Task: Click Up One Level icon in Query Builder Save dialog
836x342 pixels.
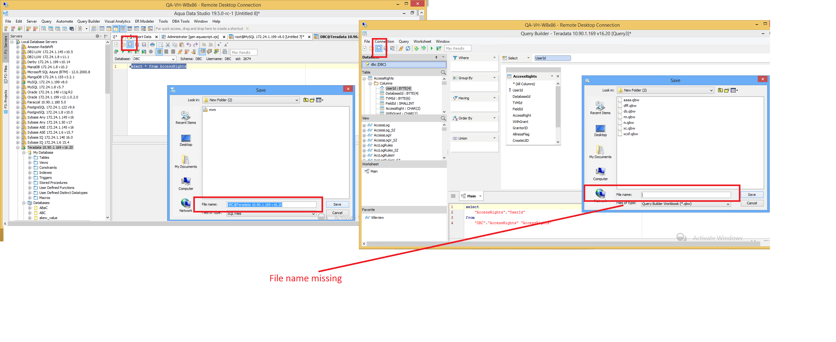Action: pos(720,90)
